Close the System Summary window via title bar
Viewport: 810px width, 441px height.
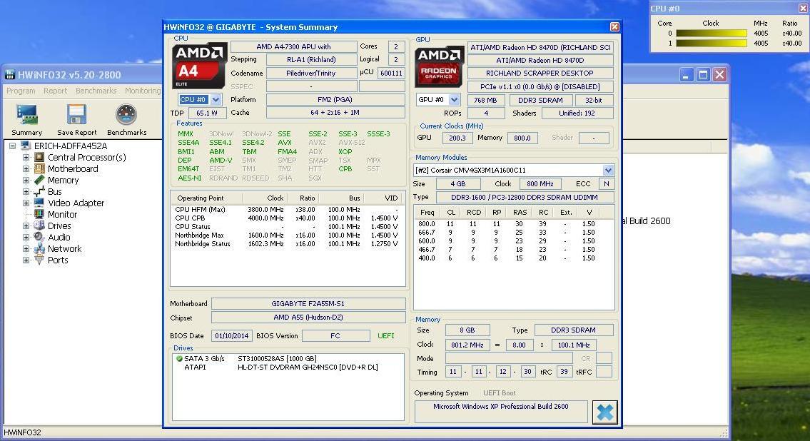(614, 27)
